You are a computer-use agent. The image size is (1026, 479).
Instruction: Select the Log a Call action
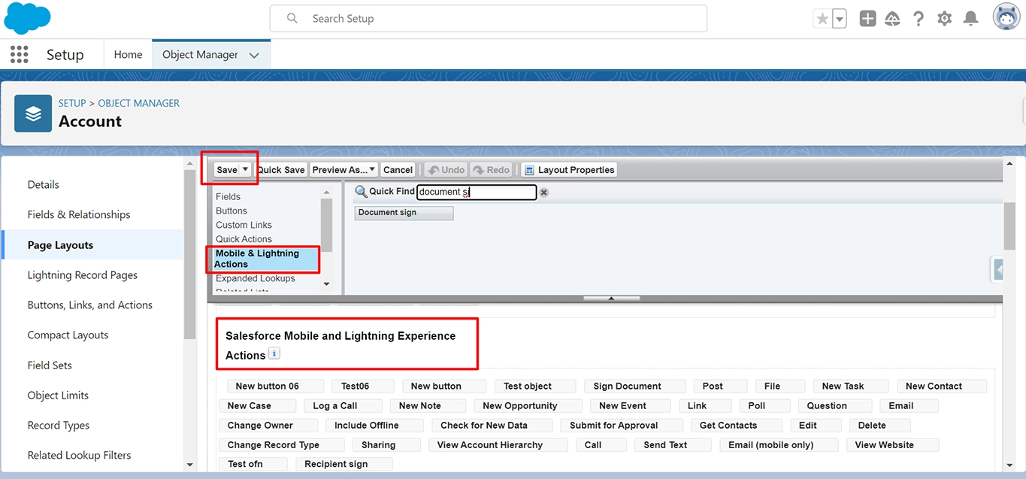click(342, 405)
